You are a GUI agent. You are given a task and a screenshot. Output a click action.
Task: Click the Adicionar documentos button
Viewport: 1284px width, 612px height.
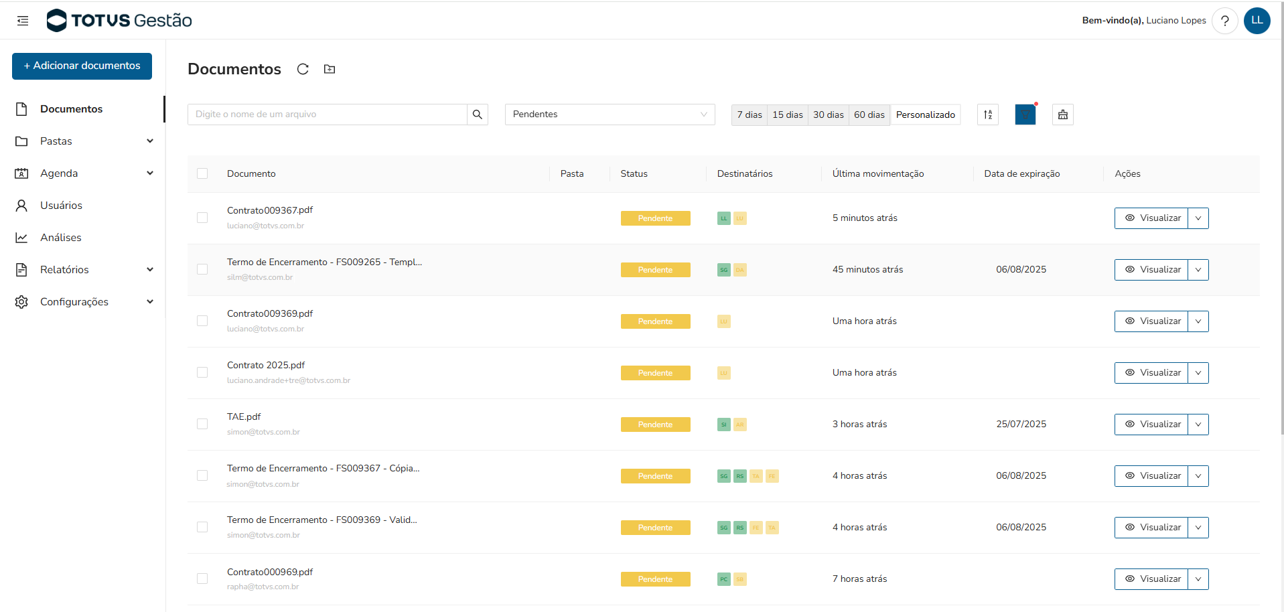(82, 66)
